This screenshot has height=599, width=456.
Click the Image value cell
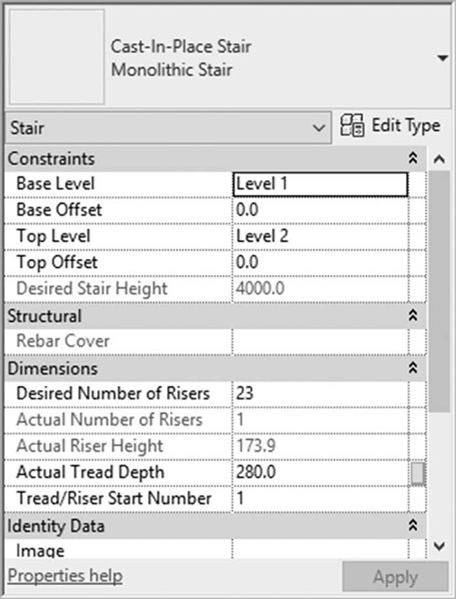tap(320, 550)
